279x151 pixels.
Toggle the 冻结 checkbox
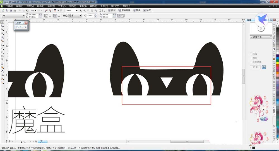251,54
